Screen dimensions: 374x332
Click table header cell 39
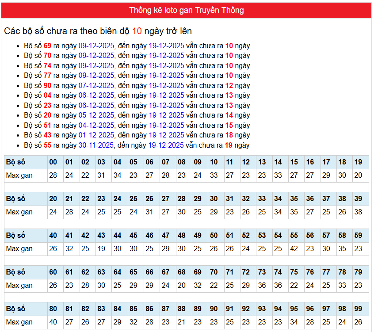(x=358, y=199)
